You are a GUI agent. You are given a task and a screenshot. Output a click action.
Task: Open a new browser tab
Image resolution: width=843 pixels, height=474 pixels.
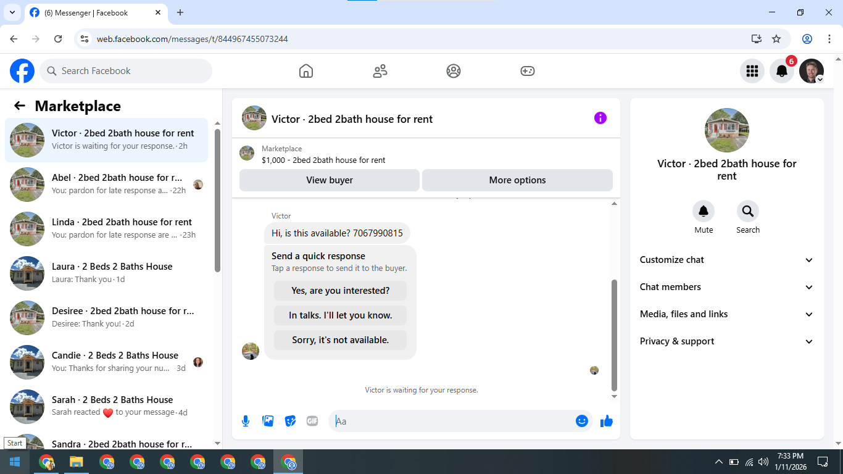point(180,12)
